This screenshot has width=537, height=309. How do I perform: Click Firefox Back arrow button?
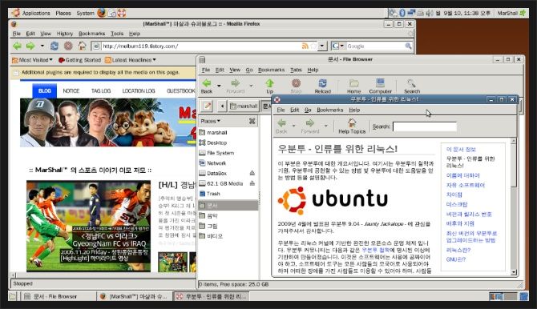(x=17, y=46)
